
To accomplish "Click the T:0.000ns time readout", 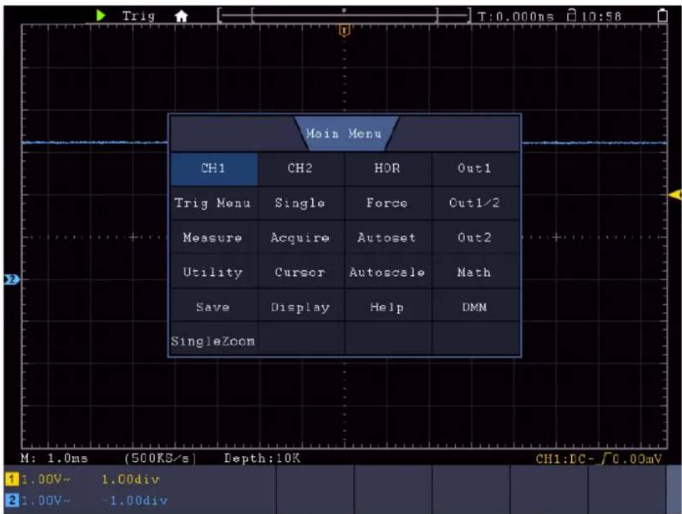I will point(516,17).
